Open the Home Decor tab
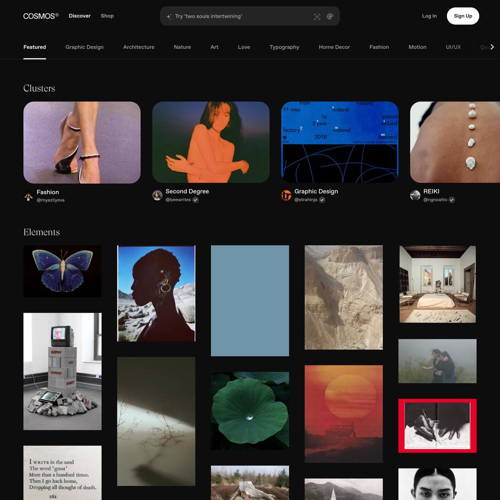 point(334,47)
